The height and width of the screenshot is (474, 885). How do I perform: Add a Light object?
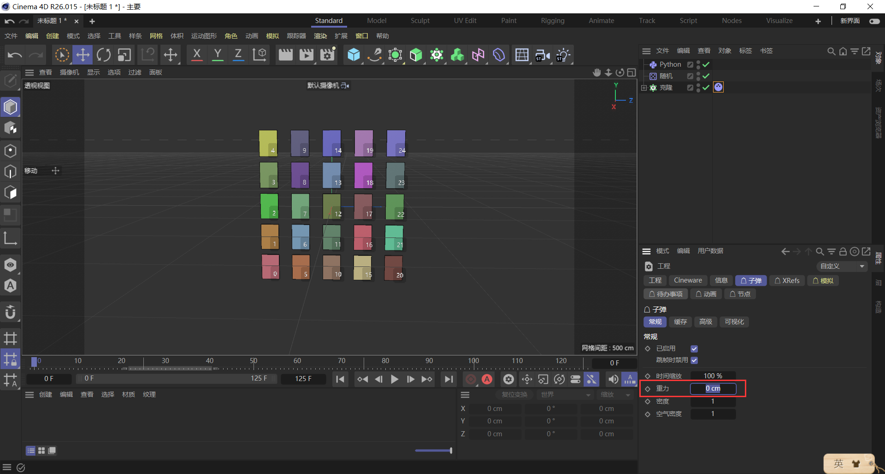tap(563, 55)
